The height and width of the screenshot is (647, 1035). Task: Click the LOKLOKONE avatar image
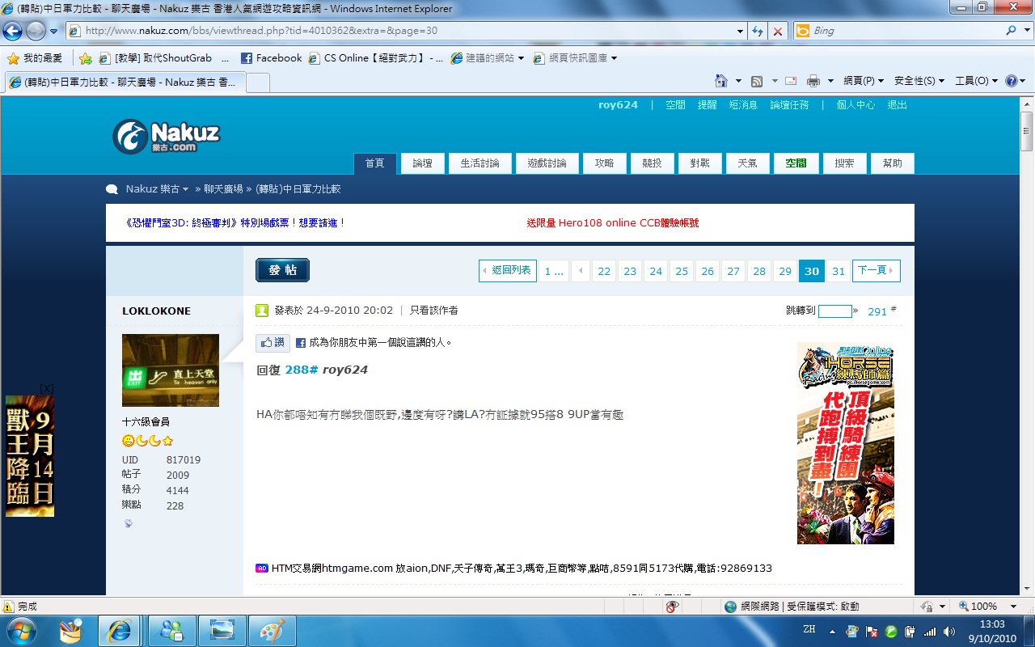click(171, 370)
